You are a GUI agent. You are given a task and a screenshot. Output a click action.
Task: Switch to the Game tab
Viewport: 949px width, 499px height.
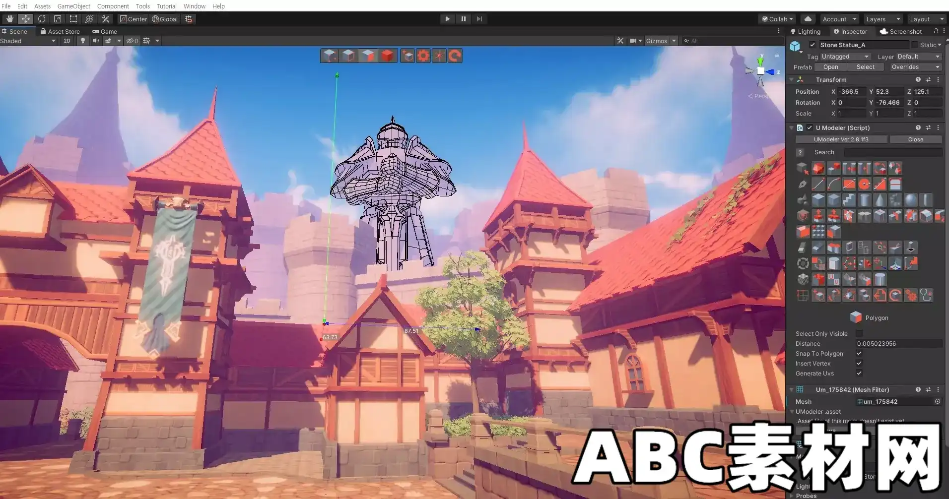[105, 31]
